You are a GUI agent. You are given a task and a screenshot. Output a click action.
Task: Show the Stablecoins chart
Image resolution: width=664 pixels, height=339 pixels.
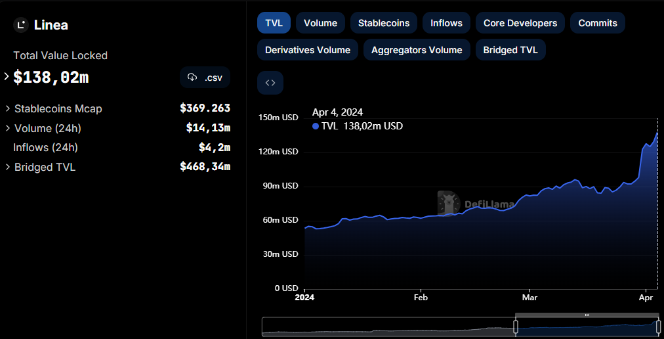tap(384, 23)
